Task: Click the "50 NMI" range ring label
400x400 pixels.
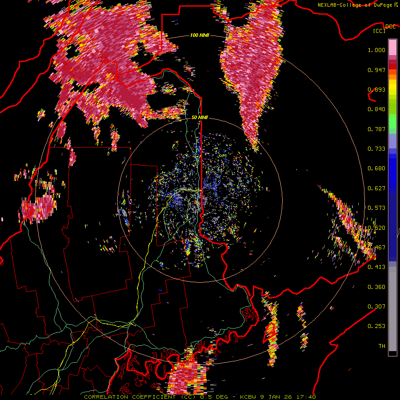Action: click(x=200, y=117)
